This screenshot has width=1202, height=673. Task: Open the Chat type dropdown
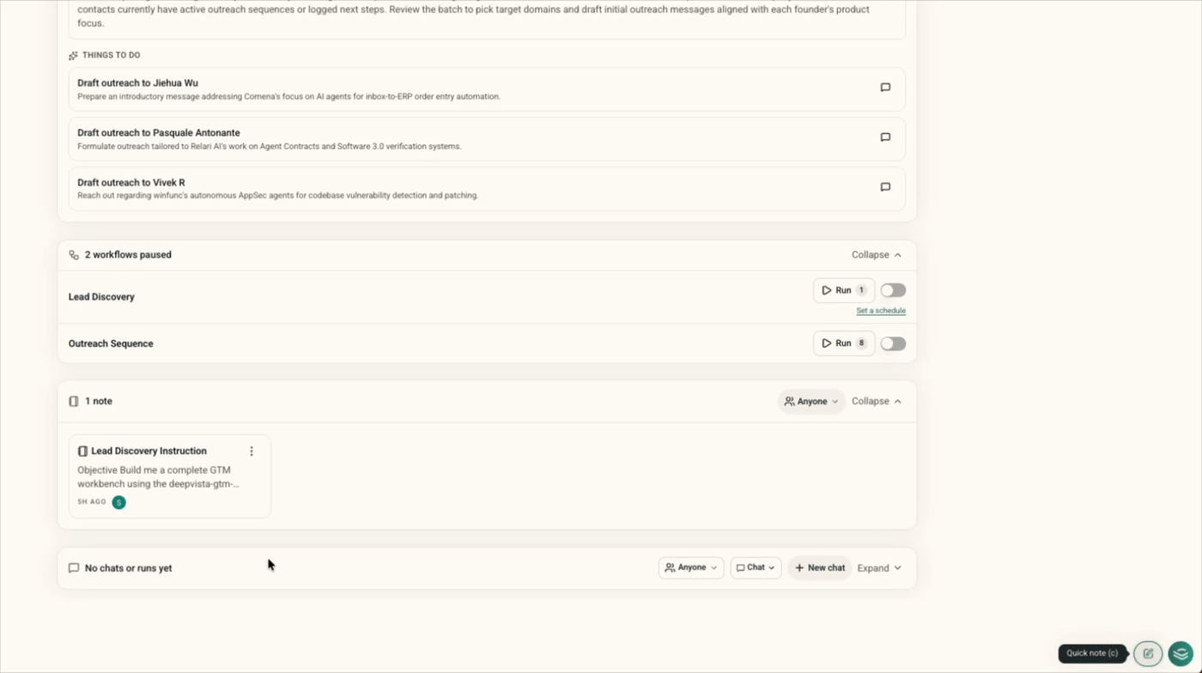tap(756, 567)
